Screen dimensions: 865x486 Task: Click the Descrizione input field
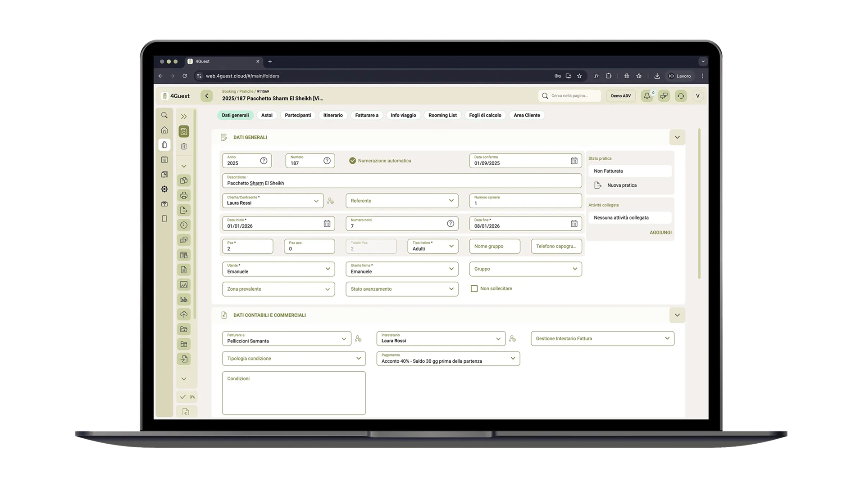(402, 181)
